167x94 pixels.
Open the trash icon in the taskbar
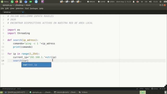[165, 92]
